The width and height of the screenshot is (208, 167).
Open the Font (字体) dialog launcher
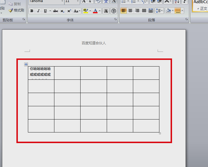[x=116, y=19]
